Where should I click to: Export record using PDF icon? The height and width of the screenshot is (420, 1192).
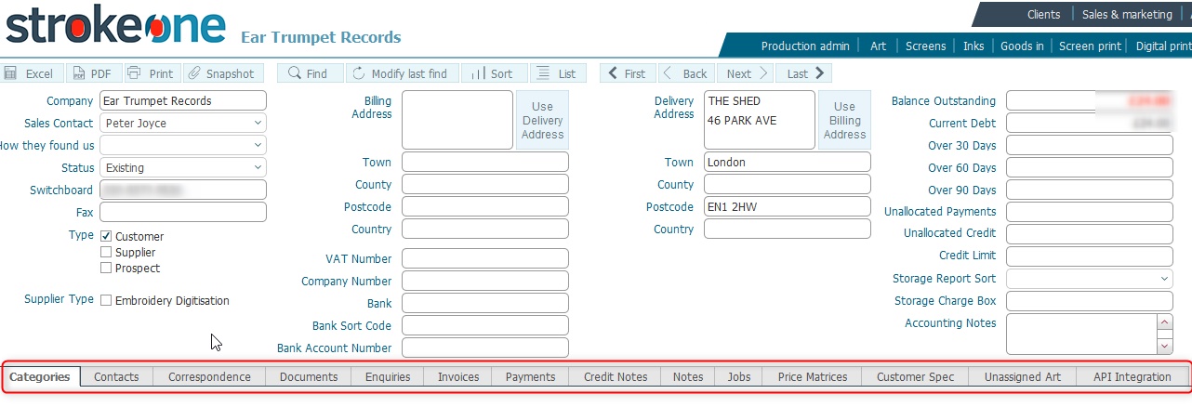click(x=77, y=73)
